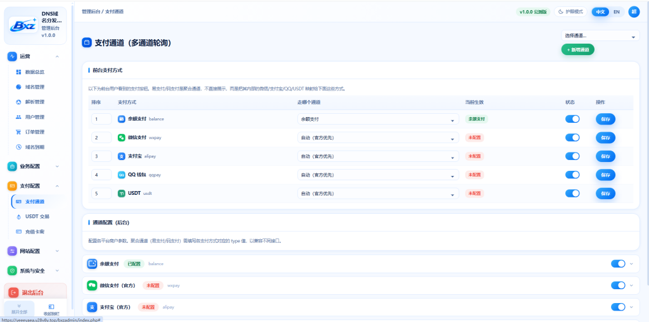Image resolution: width=649 pixels, height=322 pixels.
Task: Click the 业务配置 briefcase icon
Action: [12, 166]
